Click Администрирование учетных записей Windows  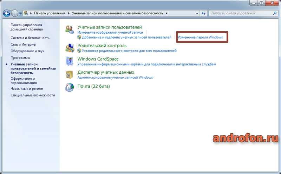[x=115, y=77]
